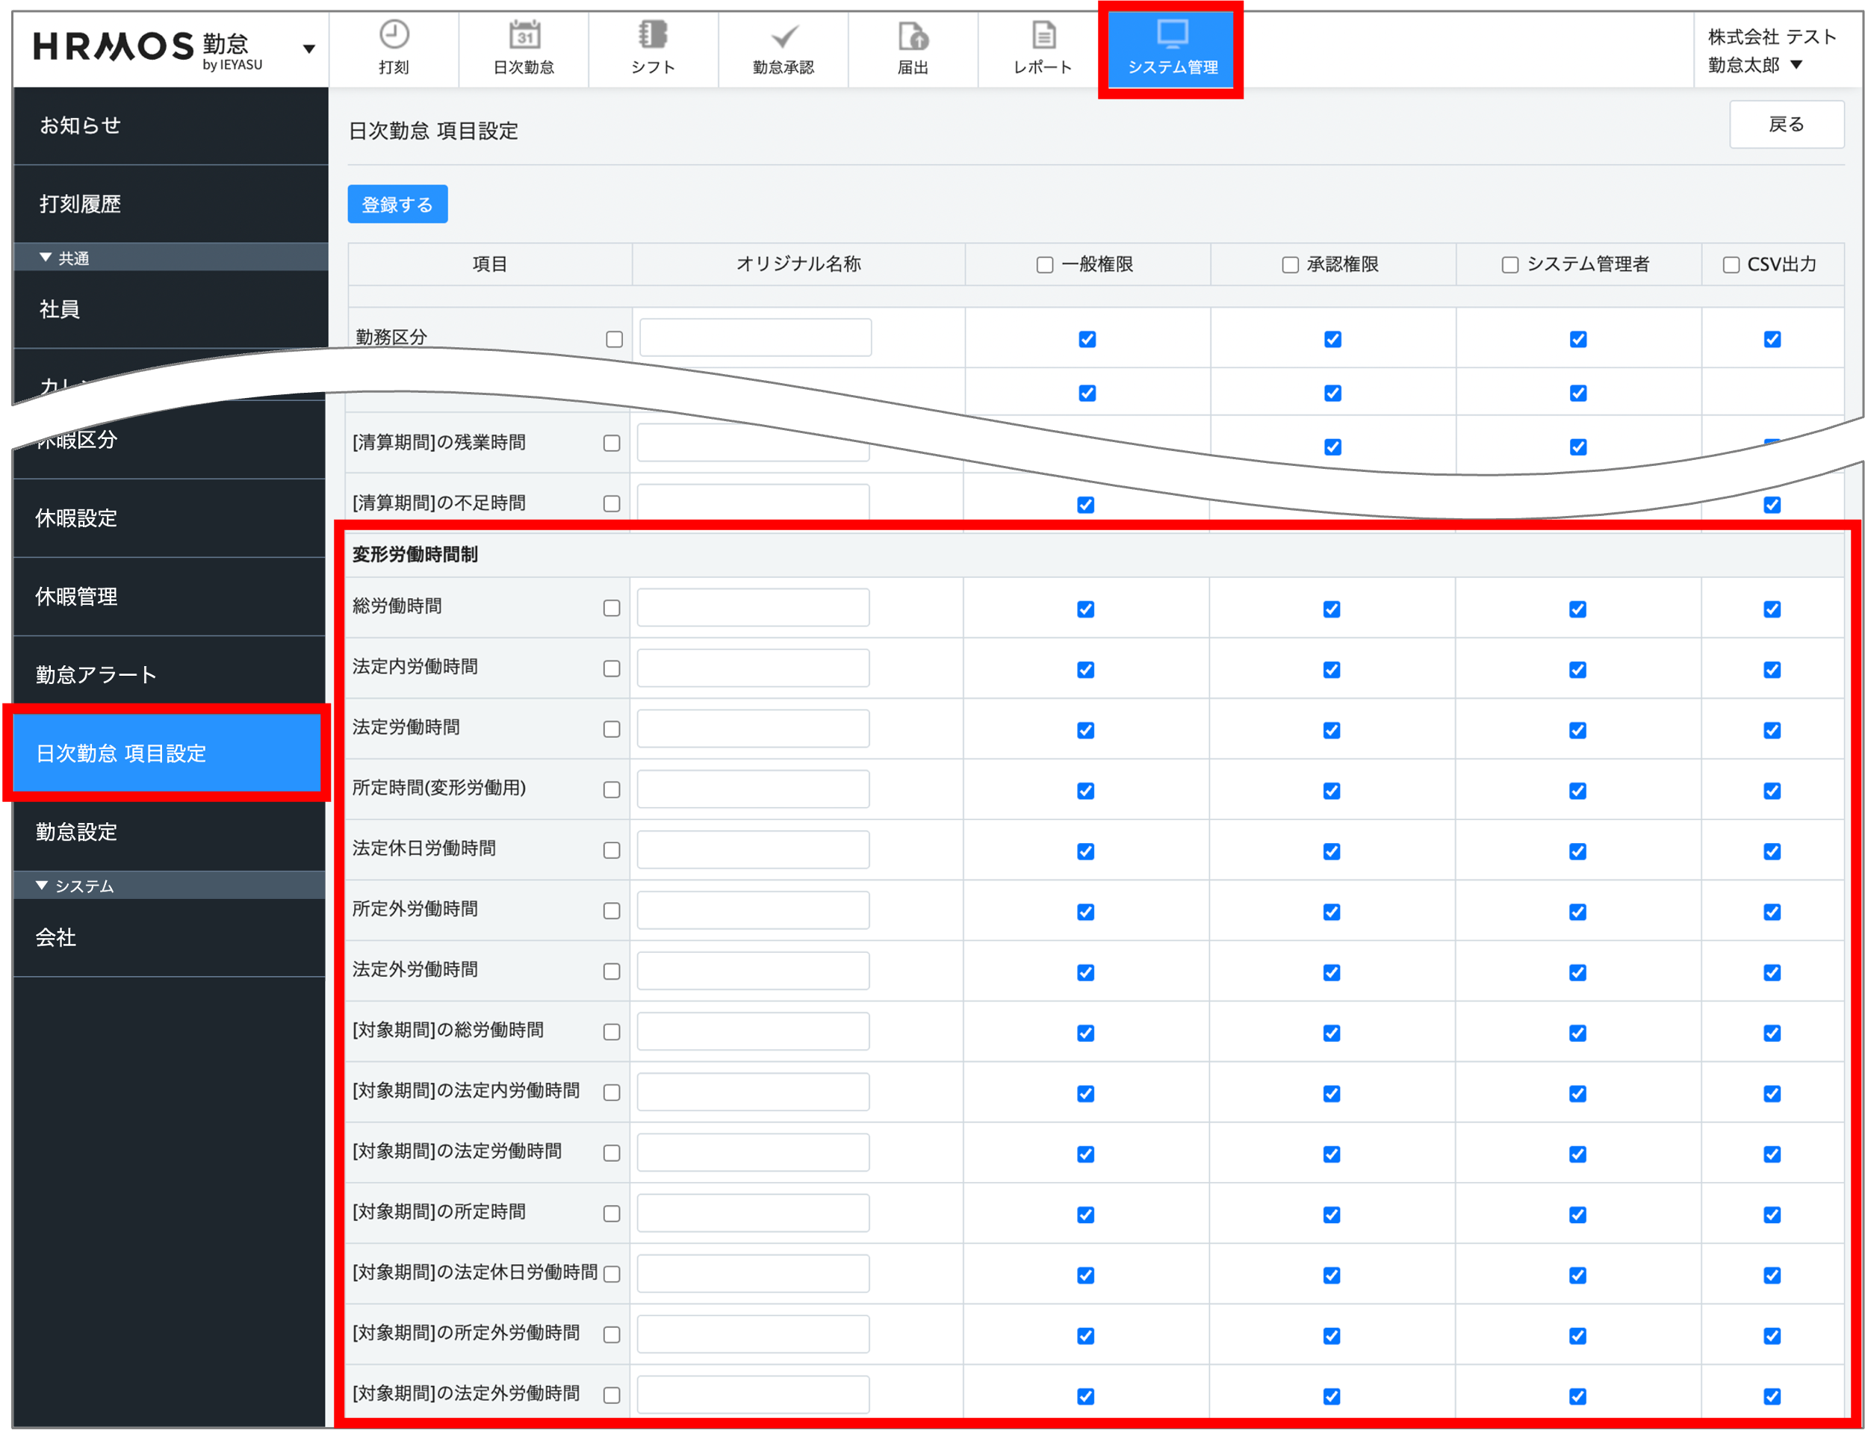Open the 日次勤怠 calendar icon

coord(524,36)
